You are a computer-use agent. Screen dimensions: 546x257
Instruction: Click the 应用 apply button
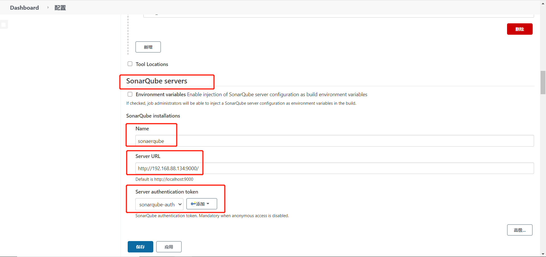[169, 247]
